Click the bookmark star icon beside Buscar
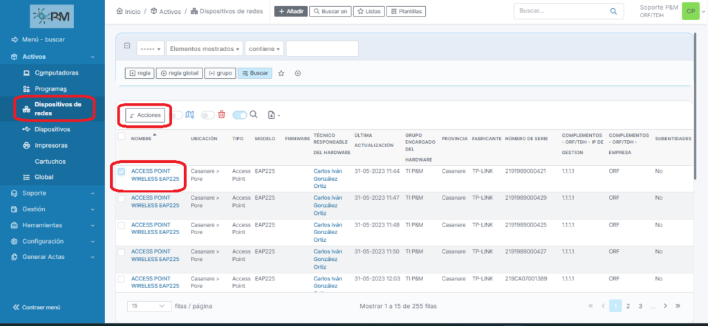 pyautogui.click(x=281, y=73)
